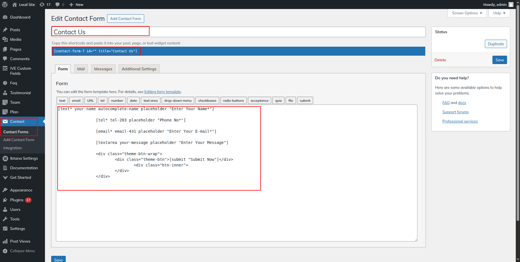This screenshot has height=262, width=520.
Task: Open the Appearance menu
Action: (x=21, y=190)
